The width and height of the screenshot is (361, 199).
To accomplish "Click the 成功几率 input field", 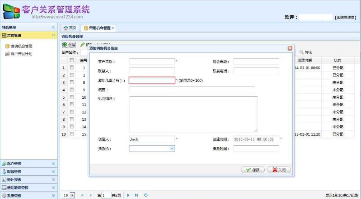I will pyautogui.click(x=152, y=81).
